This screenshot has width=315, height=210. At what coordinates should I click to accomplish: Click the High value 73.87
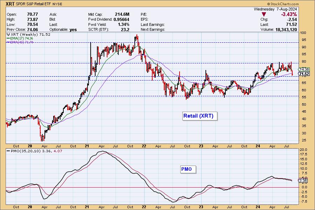tap(32, 20)
